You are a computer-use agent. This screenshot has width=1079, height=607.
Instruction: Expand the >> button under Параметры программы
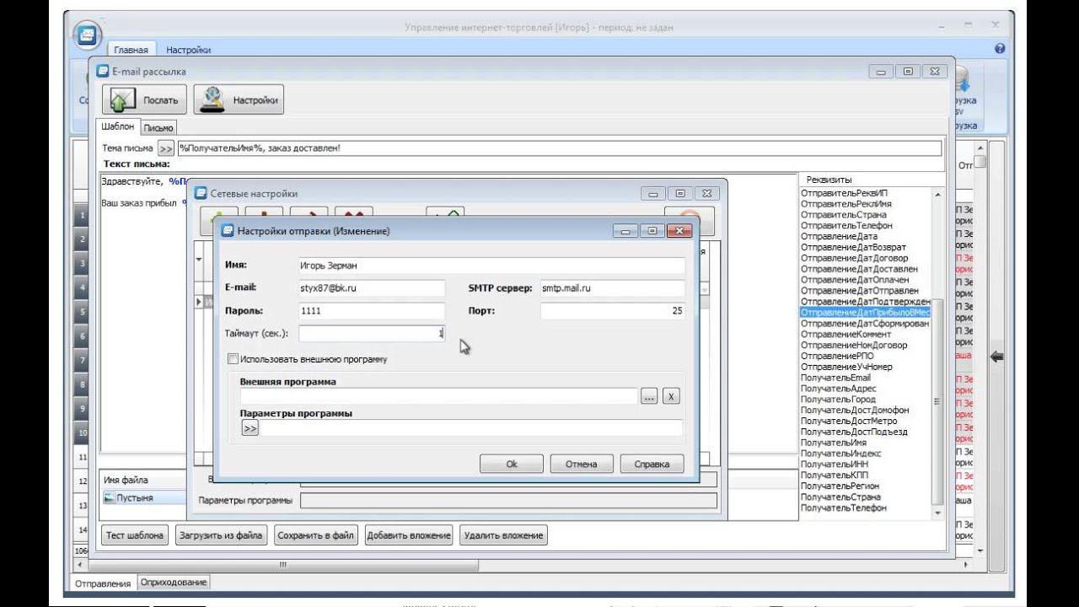pos(250,428)
